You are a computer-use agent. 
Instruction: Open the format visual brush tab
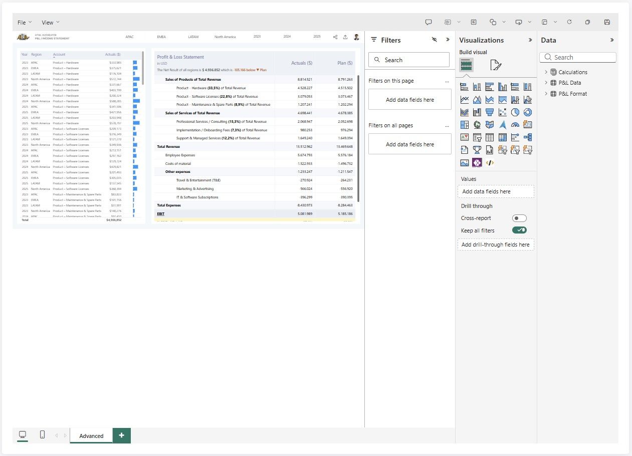(x=495, y=65)
